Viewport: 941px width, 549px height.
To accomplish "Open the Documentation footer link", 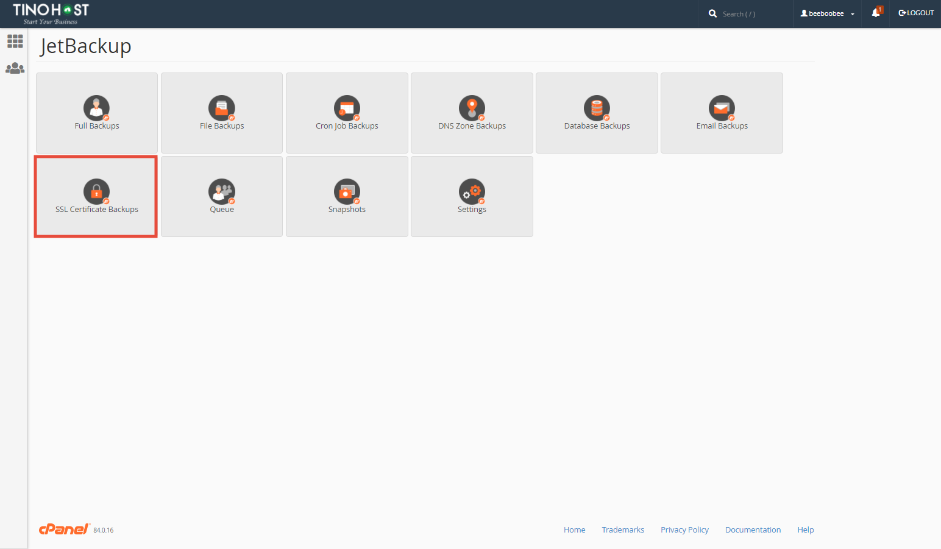I will 753,530.
